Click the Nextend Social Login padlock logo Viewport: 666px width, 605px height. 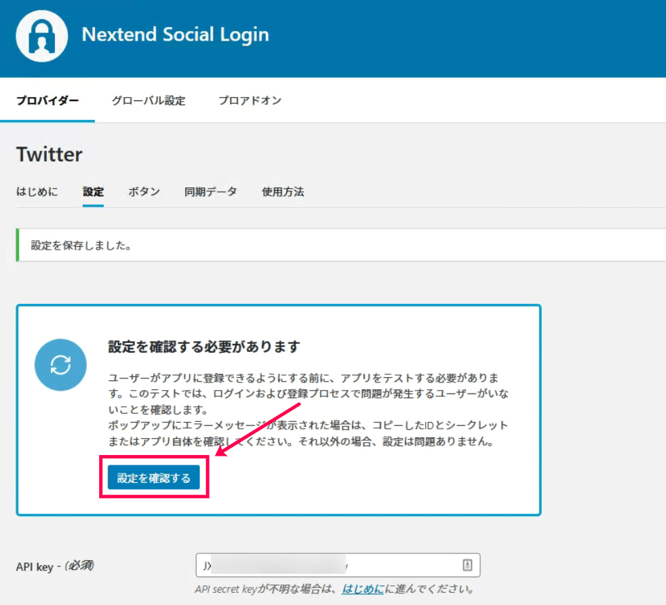tap(42, 36)
